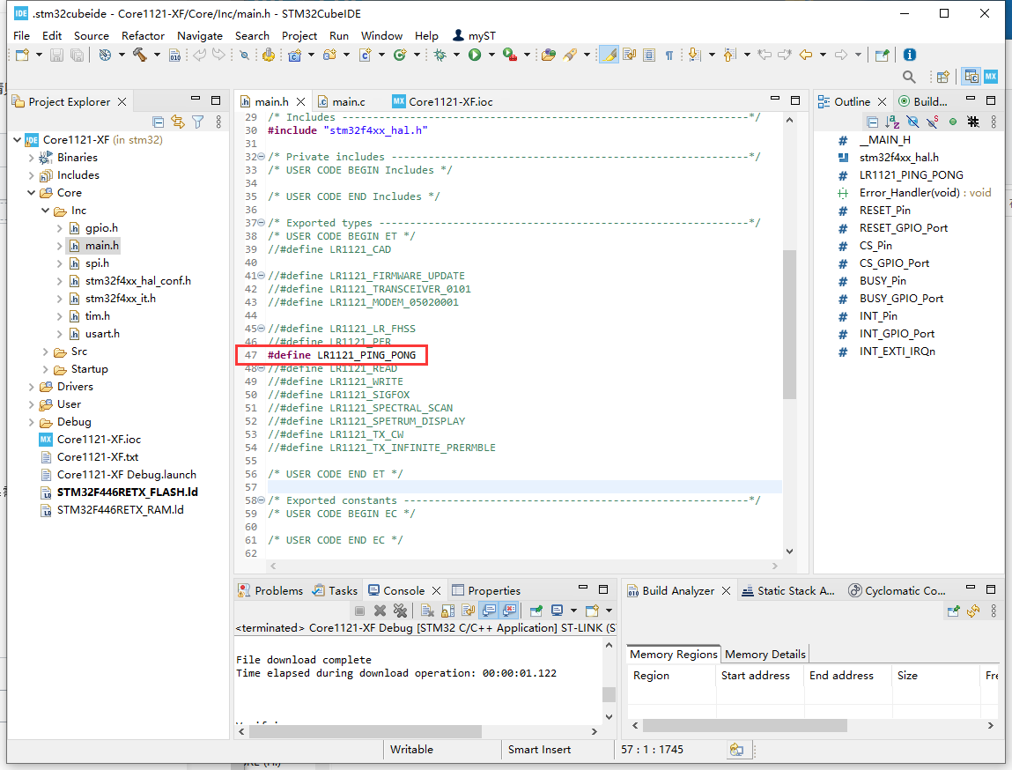Click the Next Annotation icon
Image resolution: width=1012 pixels, height=770 pixels.
[x=694, y=55]
